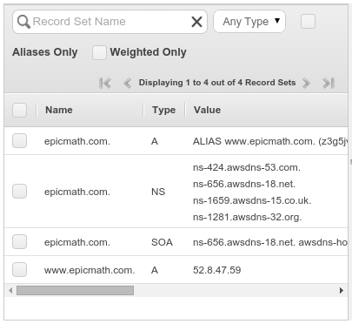Click the magnifier search icon

pyautogui.click(x=23, y=22)
